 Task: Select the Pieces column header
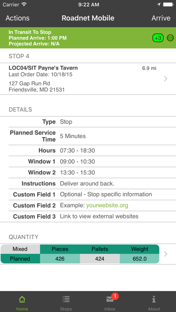click(x=60, y=249)
